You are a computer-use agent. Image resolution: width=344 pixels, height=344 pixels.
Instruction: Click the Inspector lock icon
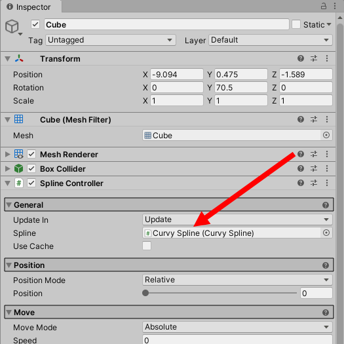click(324, 6)
